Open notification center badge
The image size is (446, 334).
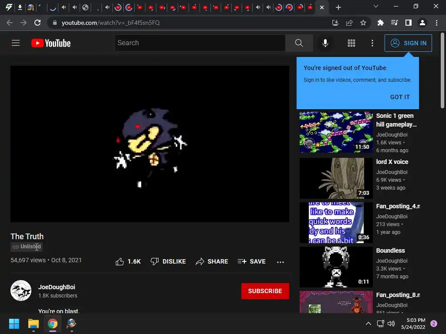[x=434, y=324]
